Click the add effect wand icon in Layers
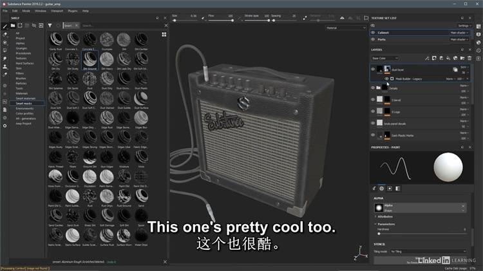483x271 pixels. (426, 58)
